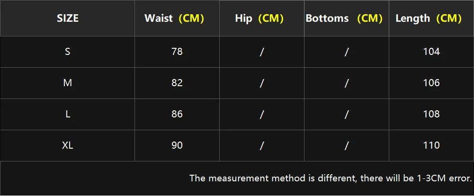Select length value 108

431,114
